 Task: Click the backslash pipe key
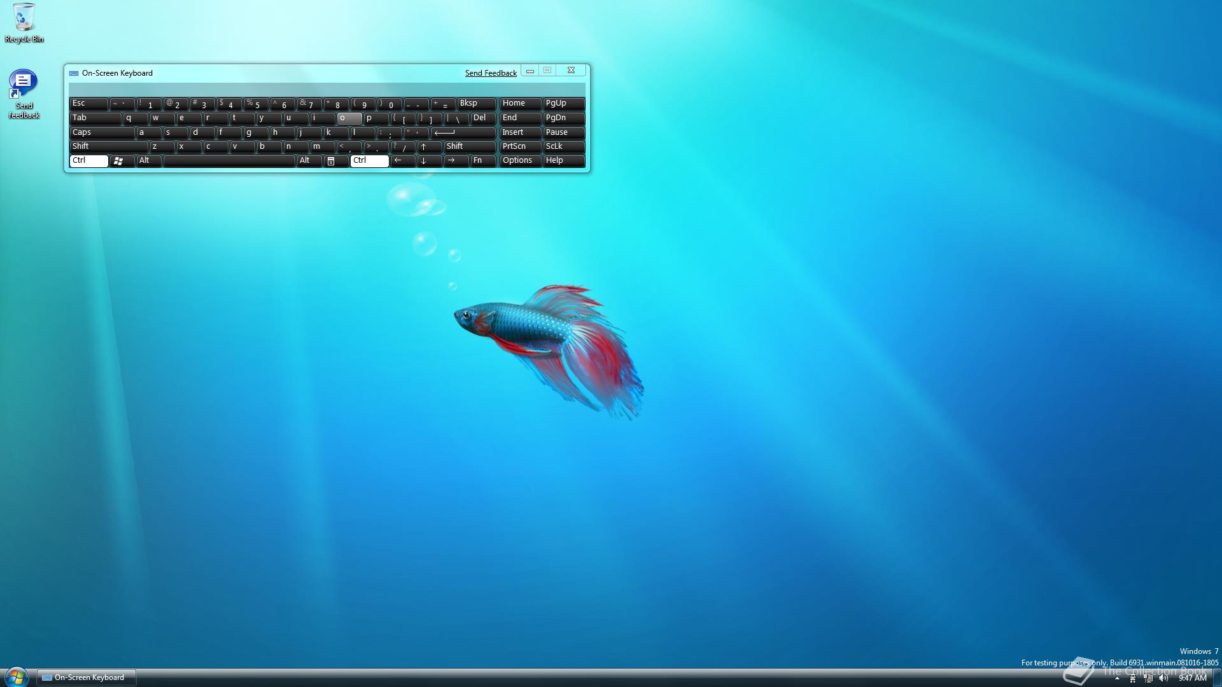coord(456,118)
